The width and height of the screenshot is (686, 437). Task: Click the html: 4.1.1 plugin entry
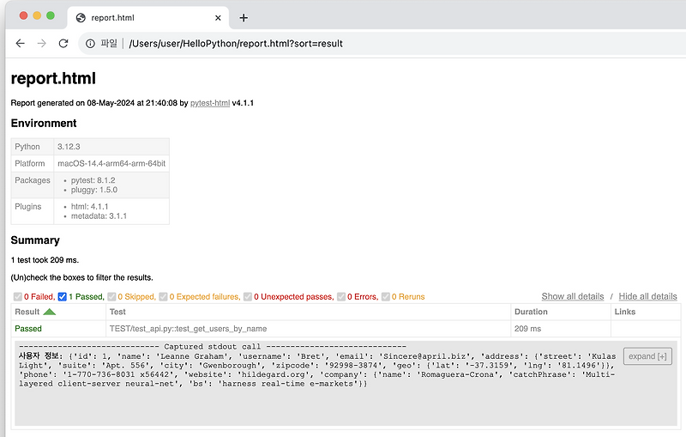pyautogui.click(x=90, y=207)
